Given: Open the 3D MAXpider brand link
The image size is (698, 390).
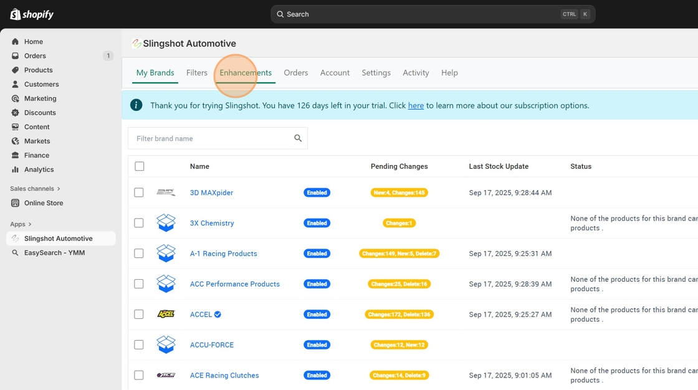Looking at the screenshot, I should pos(211,193).
